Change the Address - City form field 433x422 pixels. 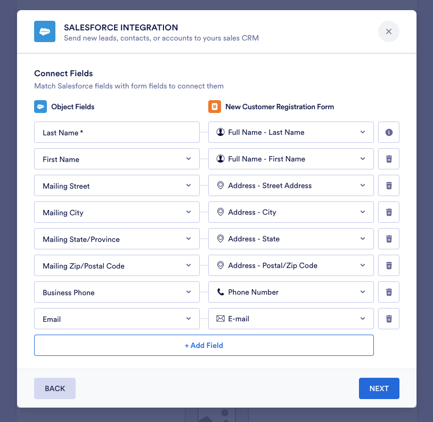[x=291, y=212]
